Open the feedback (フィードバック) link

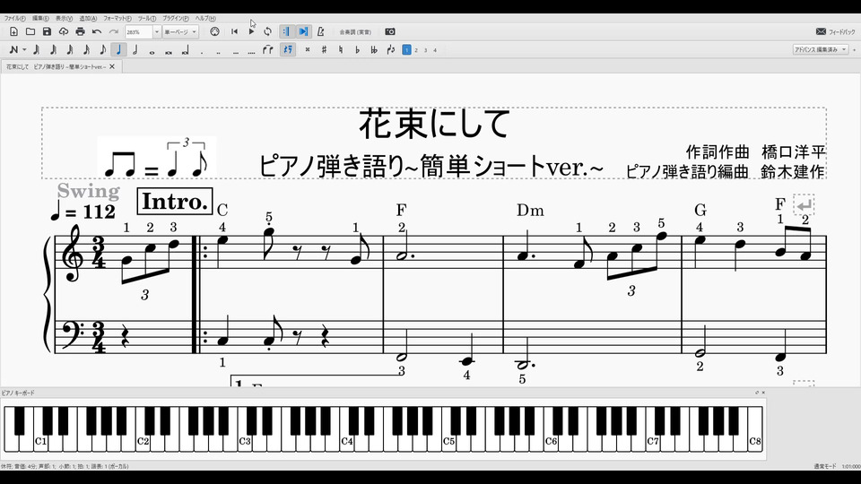click(836, 32)
